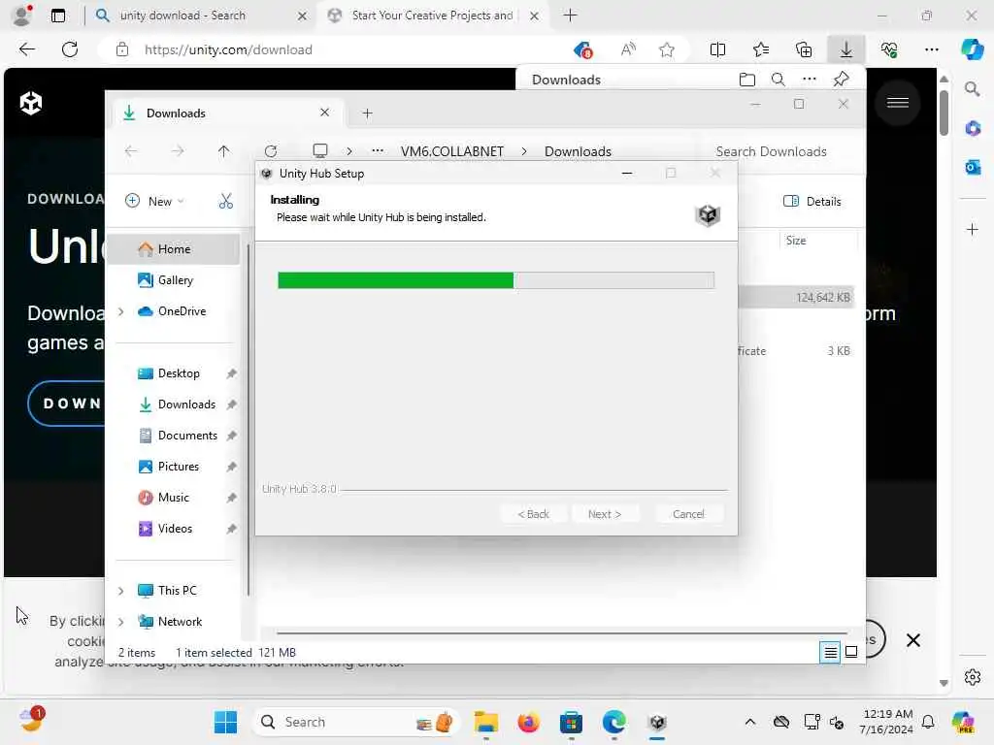Expand the This PC tree node
The width and height of the screenshot is (994, 745).
121,591
